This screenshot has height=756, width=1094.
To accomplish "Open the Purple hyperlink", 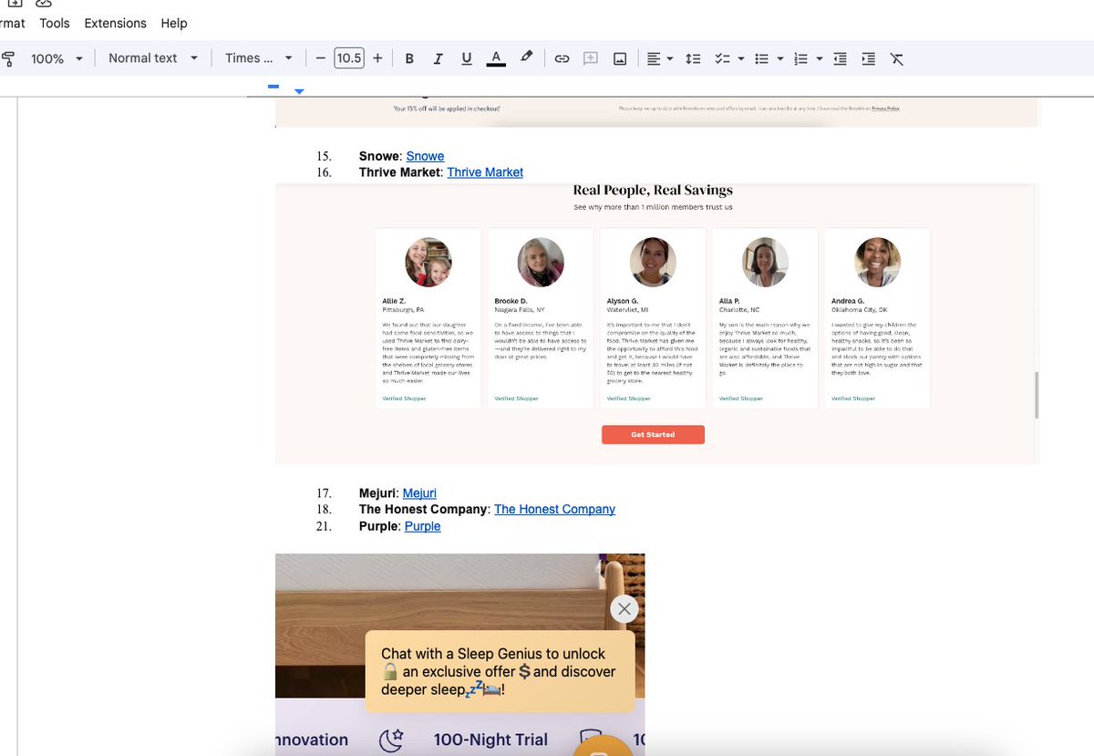I will [x=422, y=526].
